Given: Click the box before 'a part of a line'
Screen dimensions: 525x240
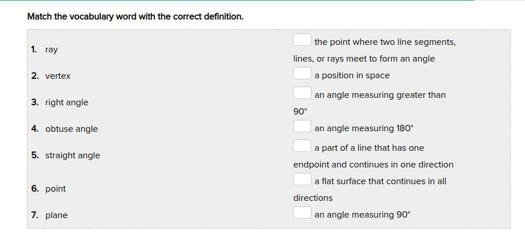Looking at the screenshot, I should click(x=302, y=146).
